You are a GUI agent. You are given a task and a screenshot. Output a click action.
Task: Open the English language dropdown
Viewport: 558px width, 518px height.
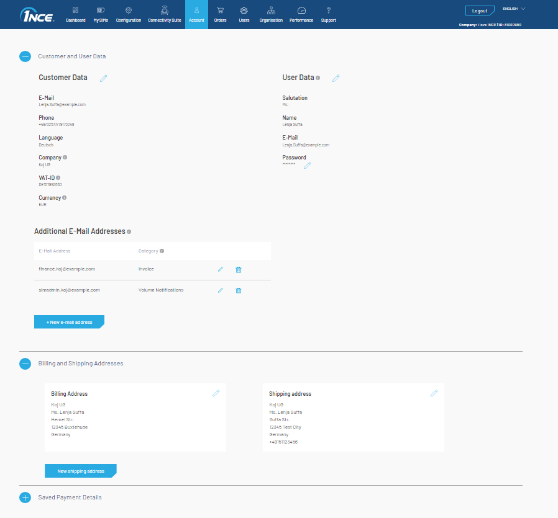point(514,9)
